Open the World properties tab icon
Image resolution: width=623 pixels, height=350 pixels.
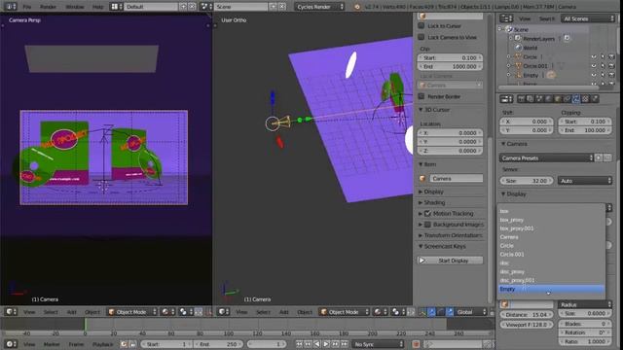[549, 99]
